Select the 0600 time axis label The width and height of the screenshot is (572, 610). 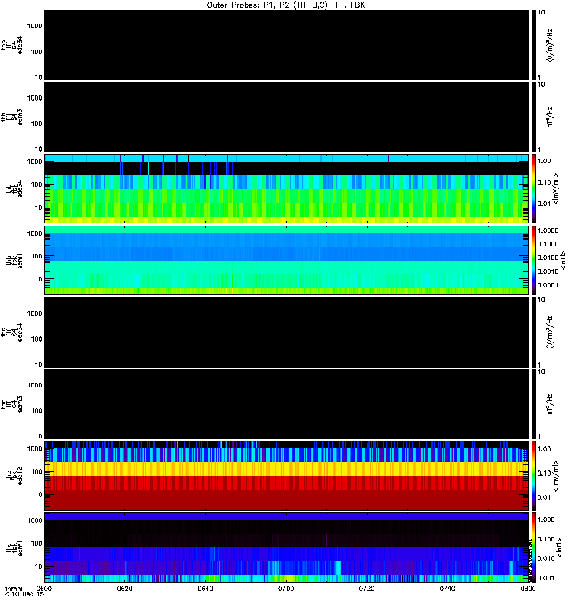pos(44,588)
